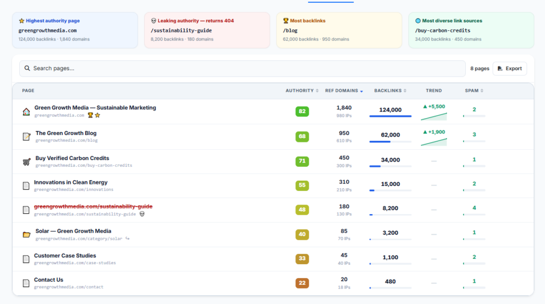This screenshot has width=545, height=304.
Task: Click into the Search pages field
Action: pos(242,69)
